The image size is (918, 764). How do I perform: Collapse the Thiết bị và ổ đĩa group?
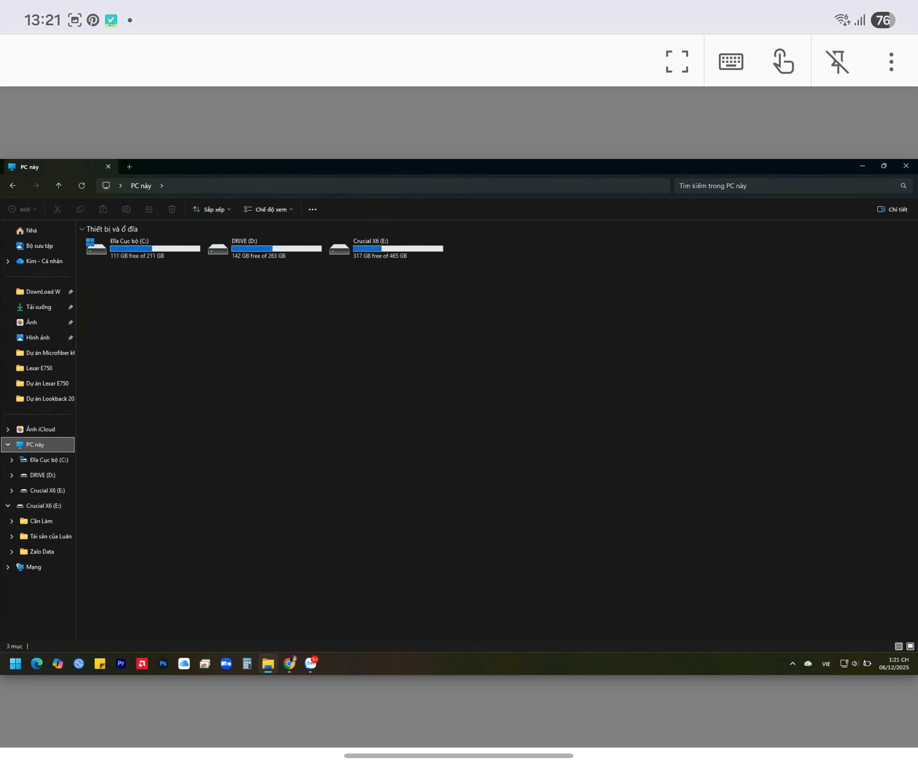click(x=82, y=229)
